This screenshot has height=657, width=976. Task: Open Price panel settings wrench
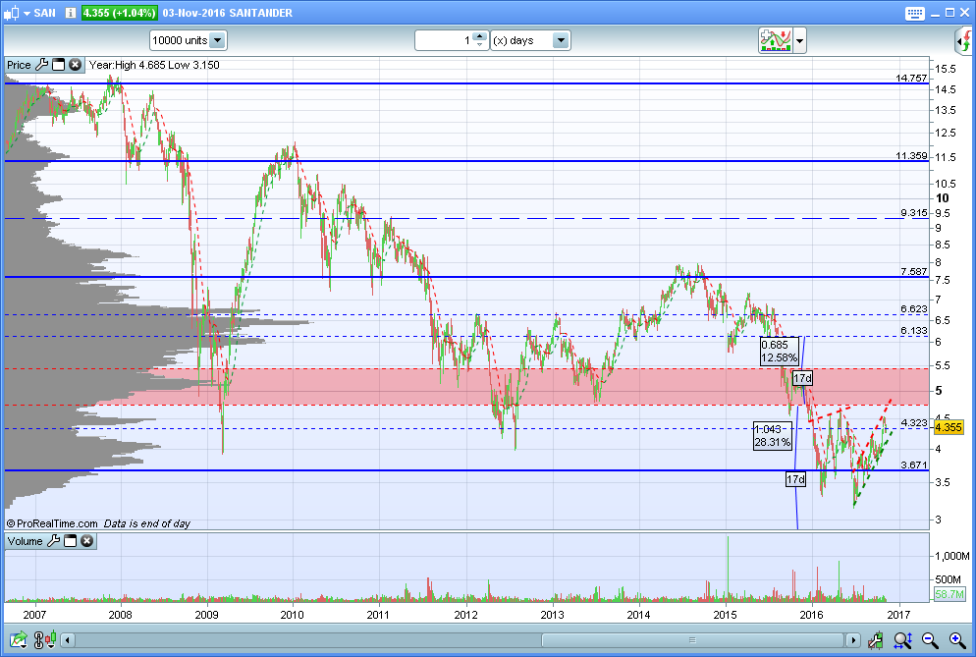(x=41, y=65)
